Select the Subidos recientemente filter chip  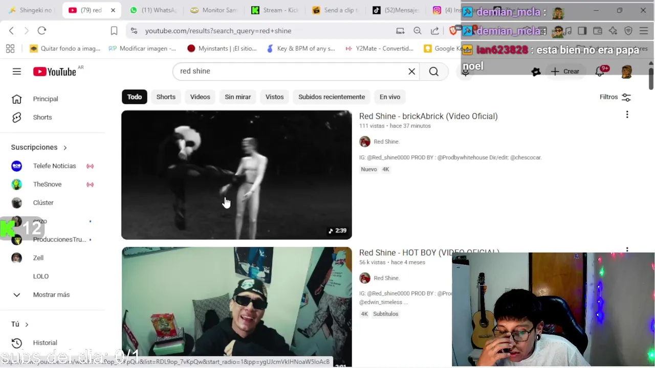pyautogui.click(x=332, y=97)
